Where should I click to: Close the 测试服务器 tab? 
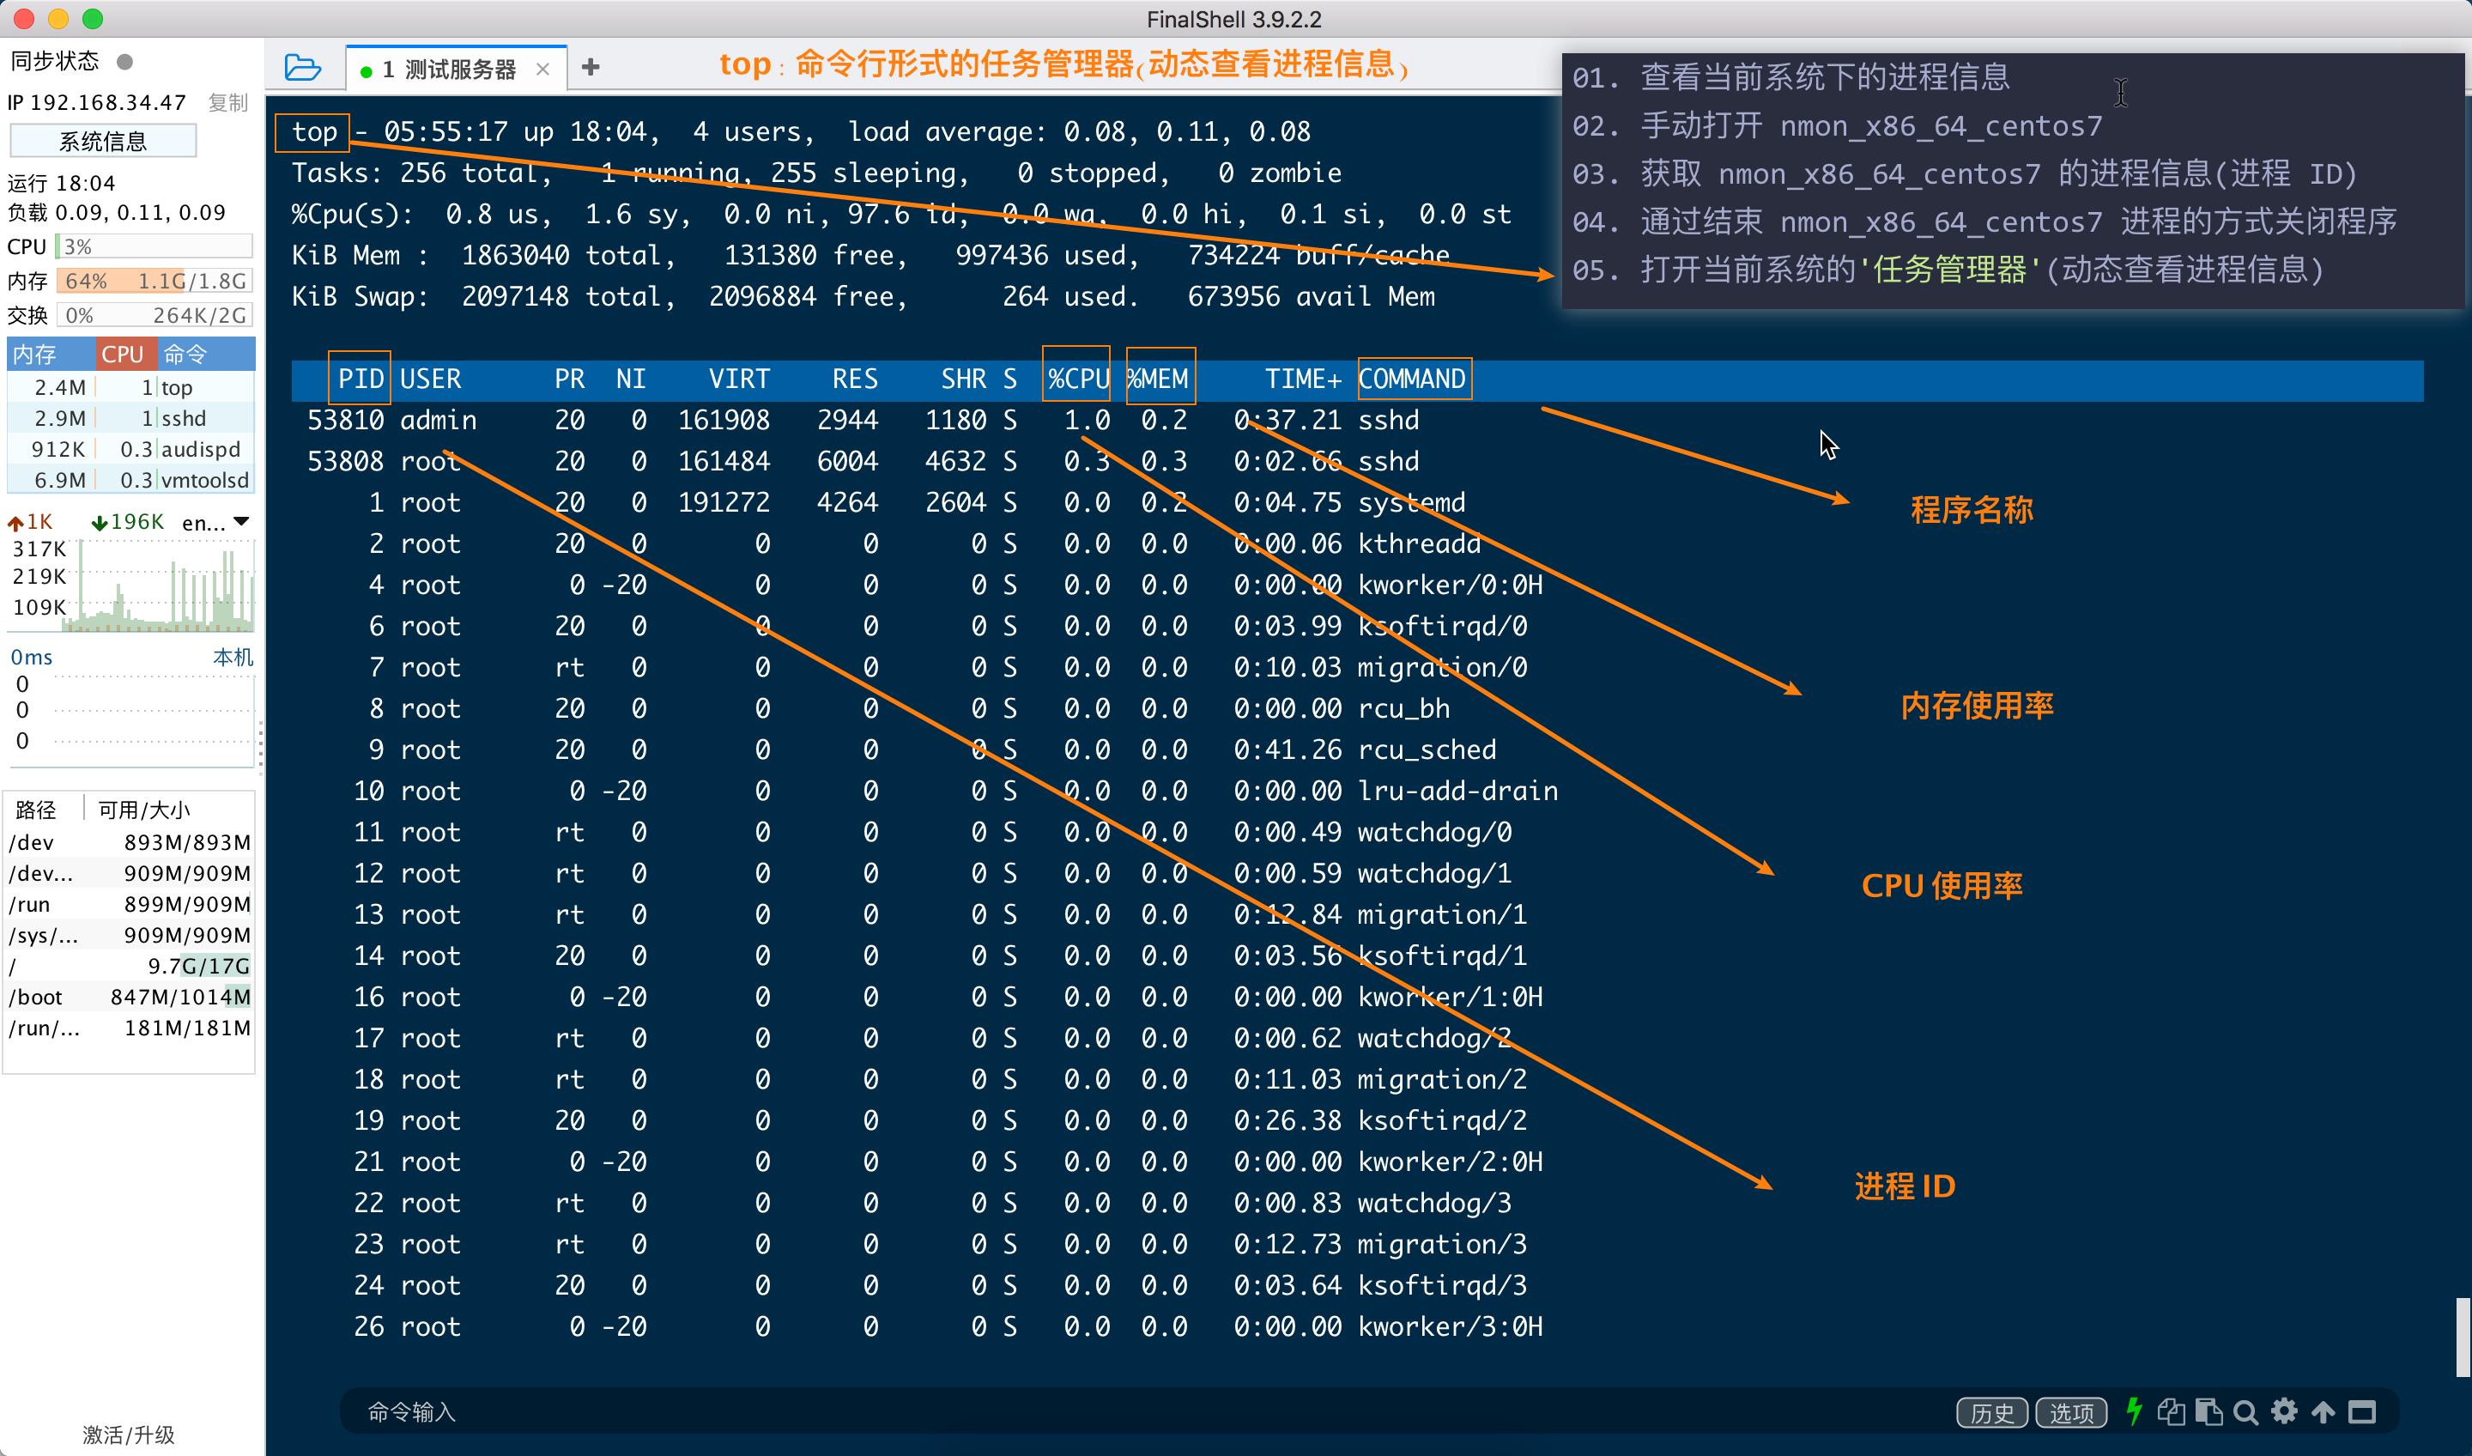pyautogui.click(x=542, y=70)
